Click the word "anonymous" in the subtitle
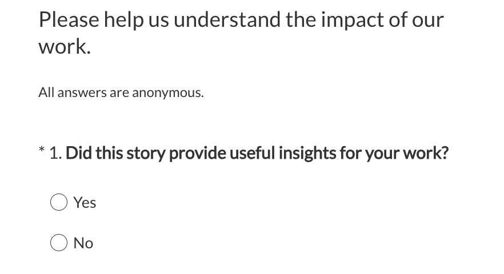This screenshot has height=274, width=504. tap(167, 92)
